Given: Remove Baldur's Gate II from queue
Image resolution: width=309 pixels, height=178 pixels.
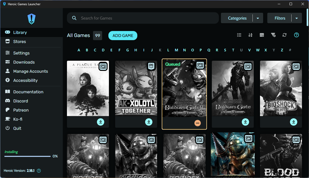Looking at the screenshot, I should (197, 123).
